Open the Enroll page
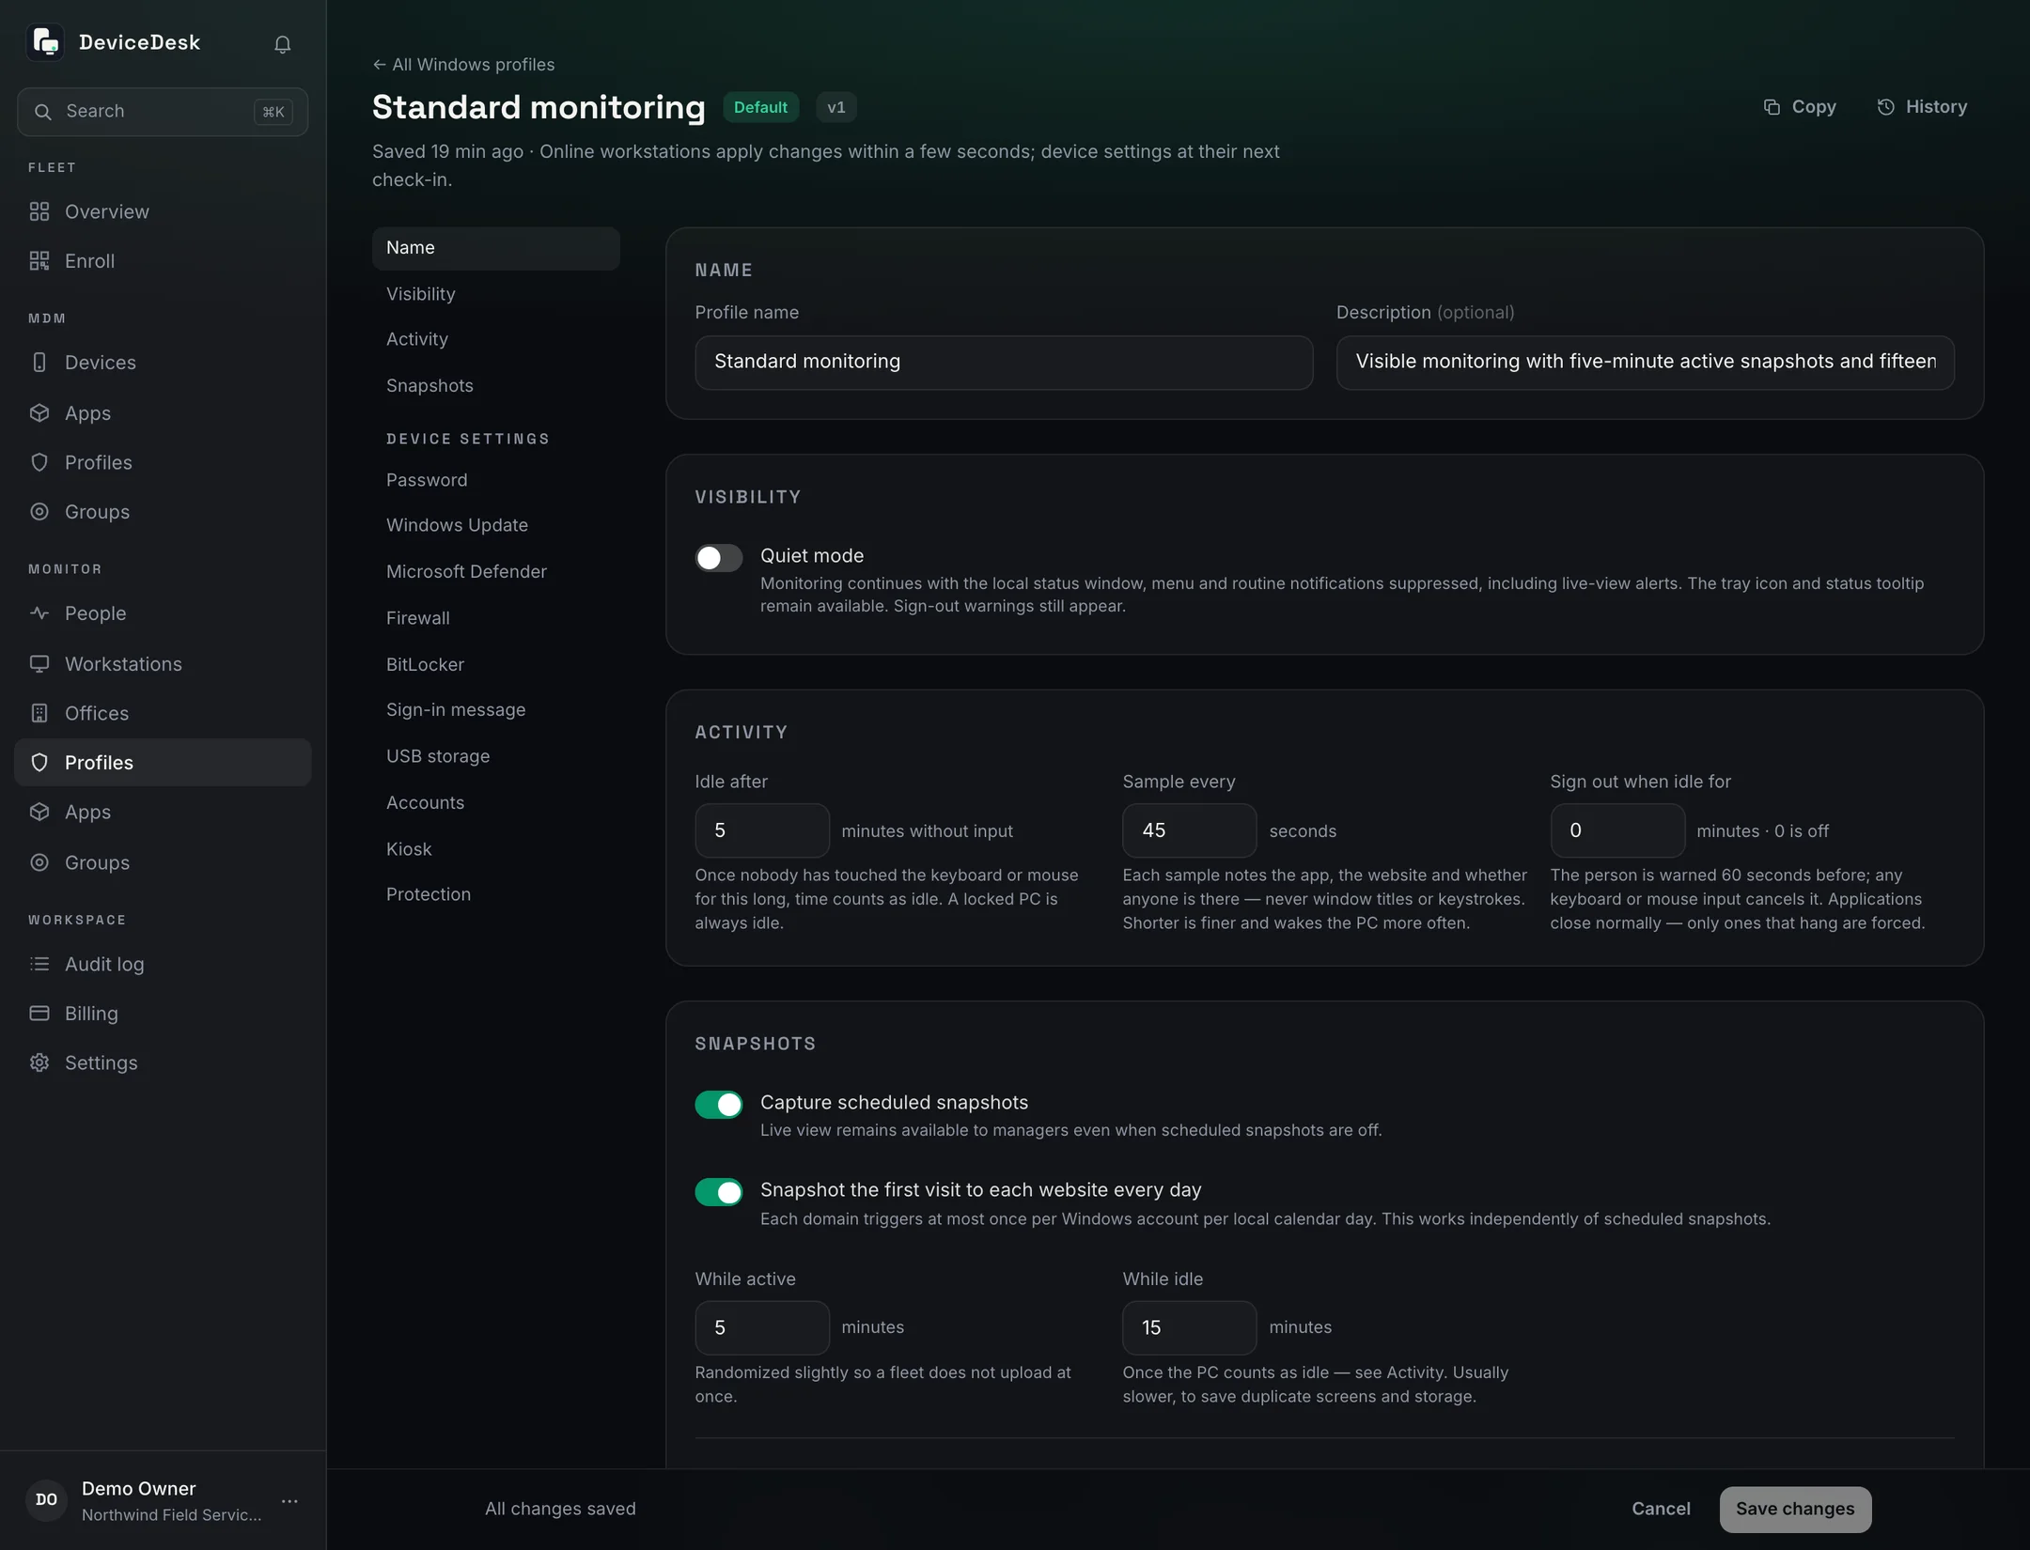This screenshot has height=1550, width=2030. click(x=163, y=261)
